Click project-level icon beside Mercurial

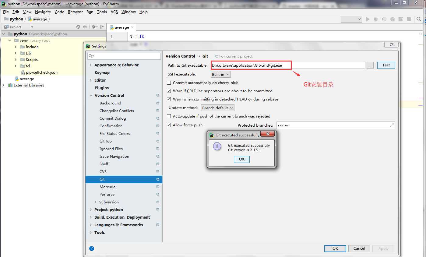(158, 187)
